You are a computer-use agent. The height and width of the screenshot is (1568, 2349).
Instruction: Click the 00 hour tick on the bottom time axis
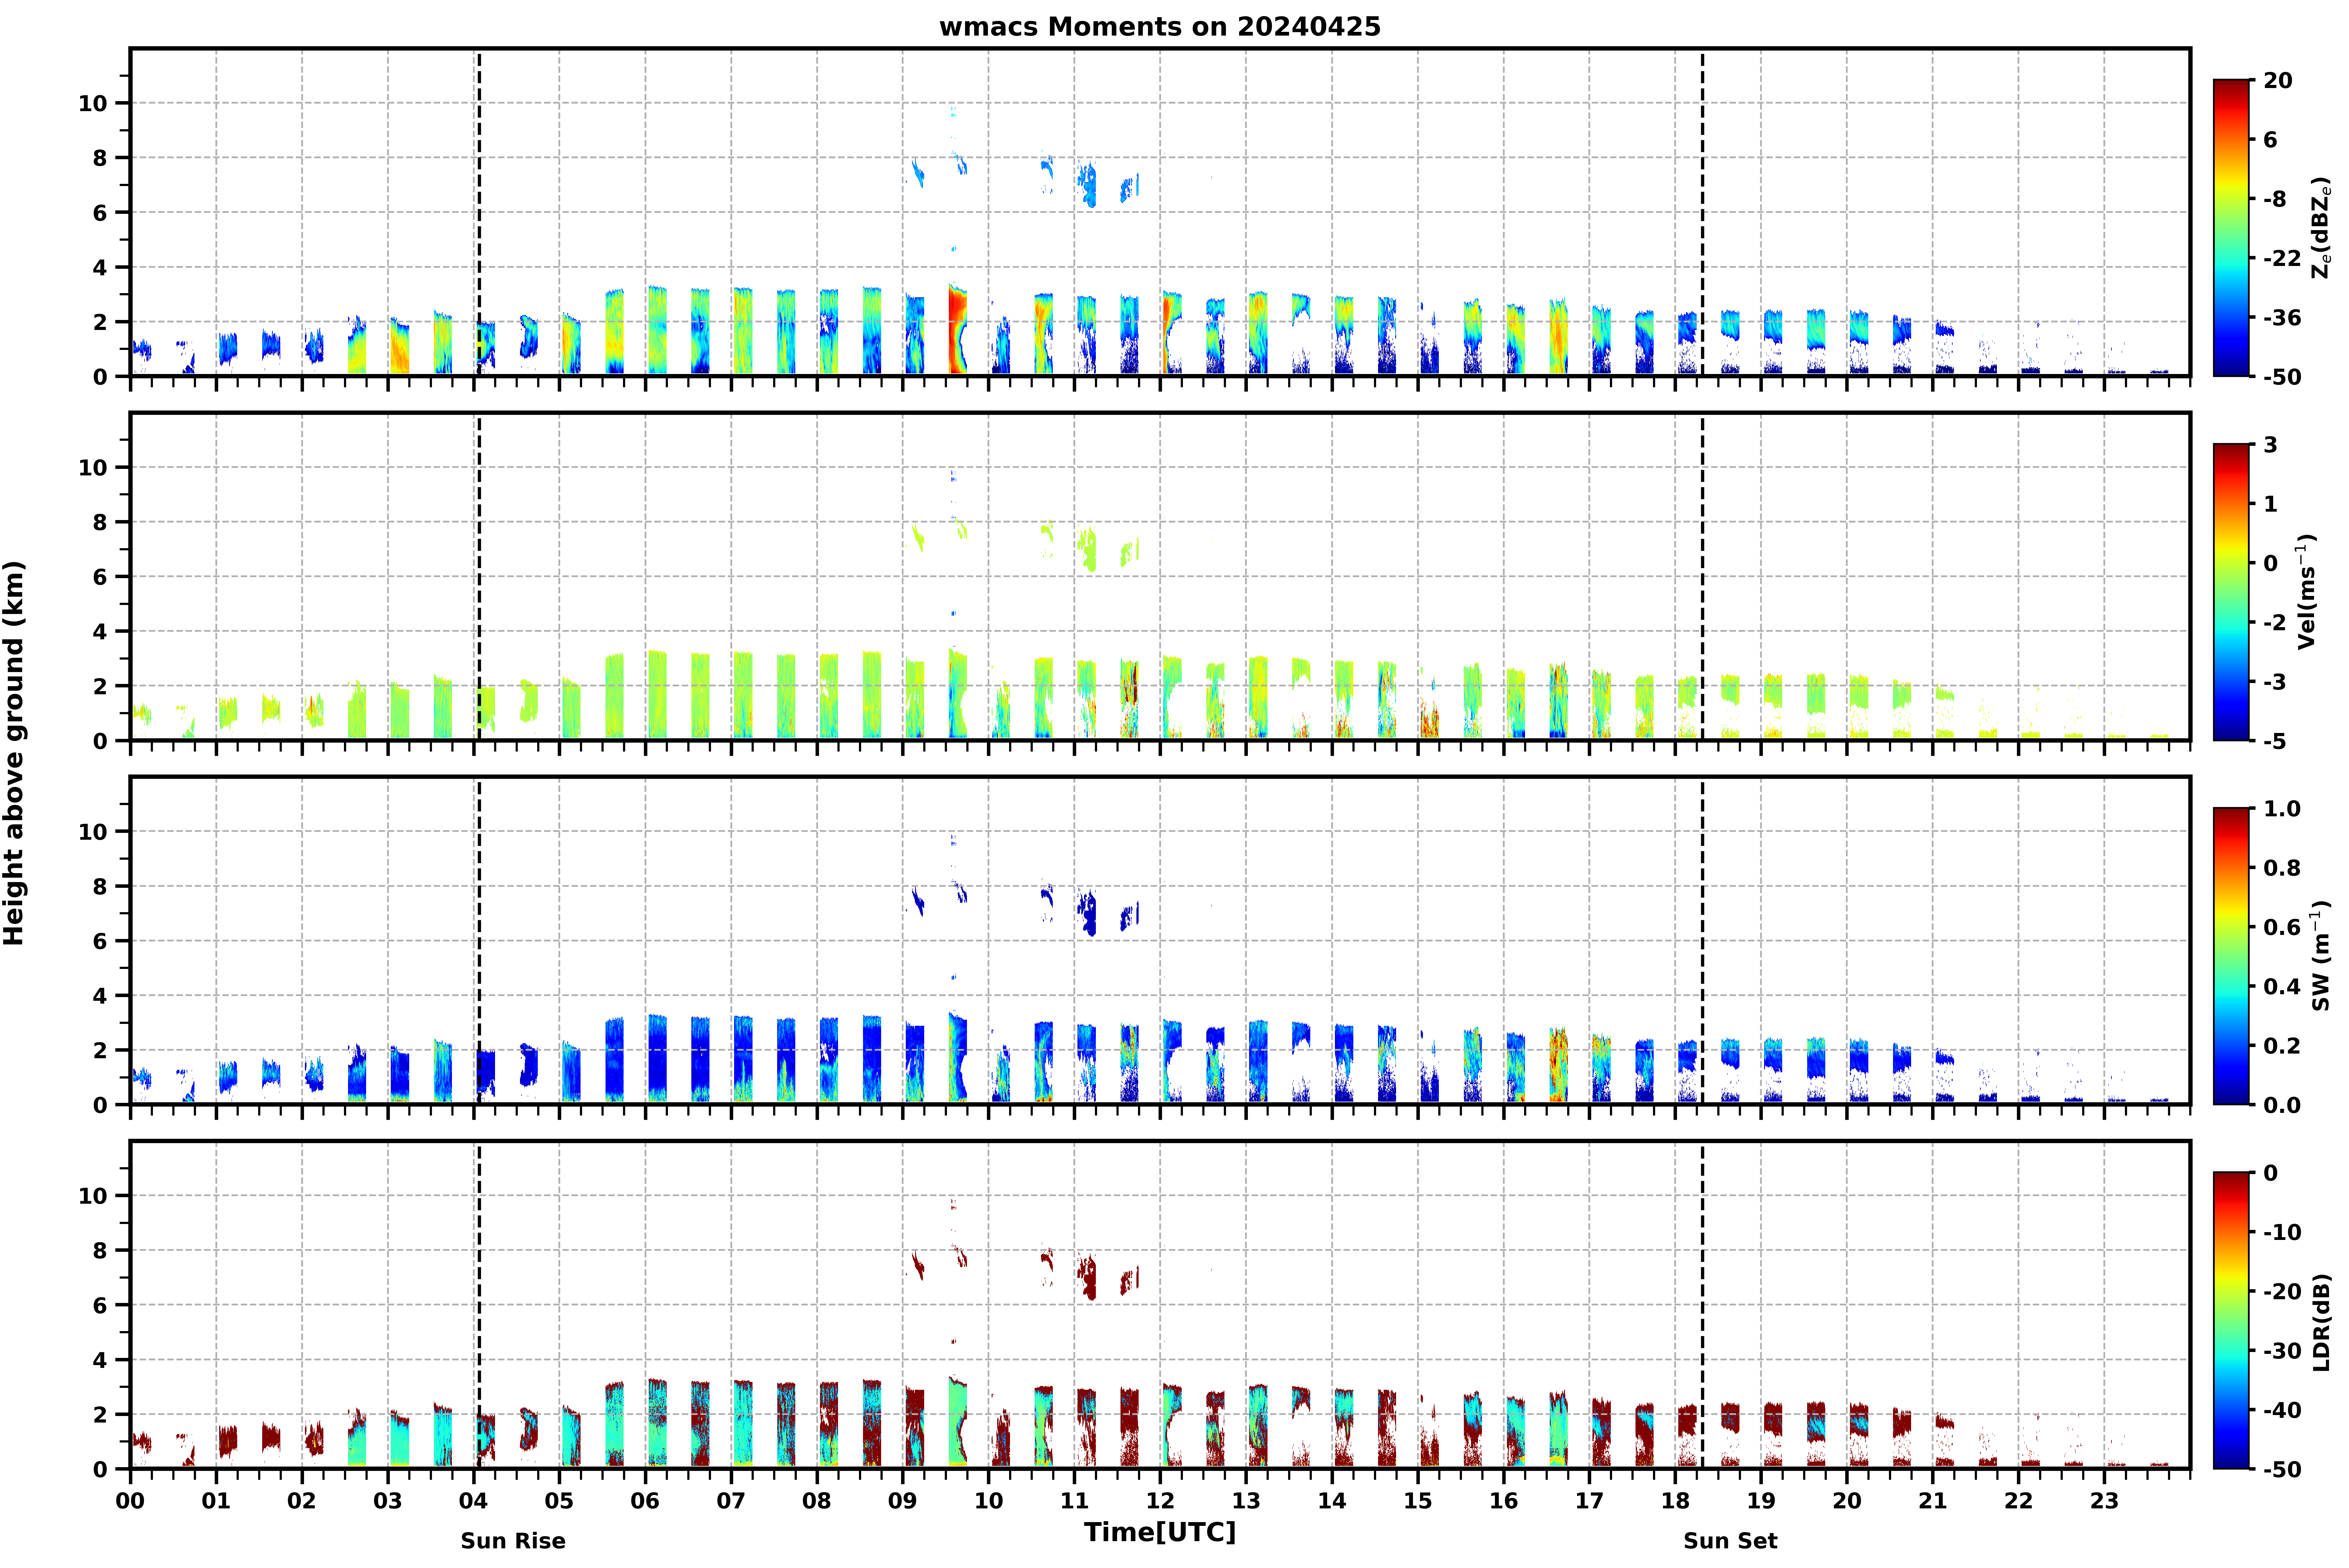click(130, 1500)
